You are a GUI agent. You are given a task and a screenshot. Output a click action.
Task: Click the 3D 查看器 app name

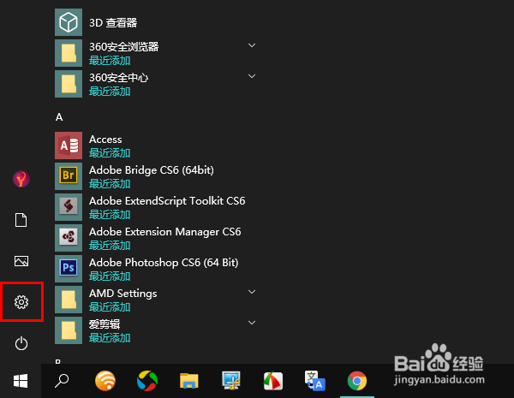coord(113,22)
